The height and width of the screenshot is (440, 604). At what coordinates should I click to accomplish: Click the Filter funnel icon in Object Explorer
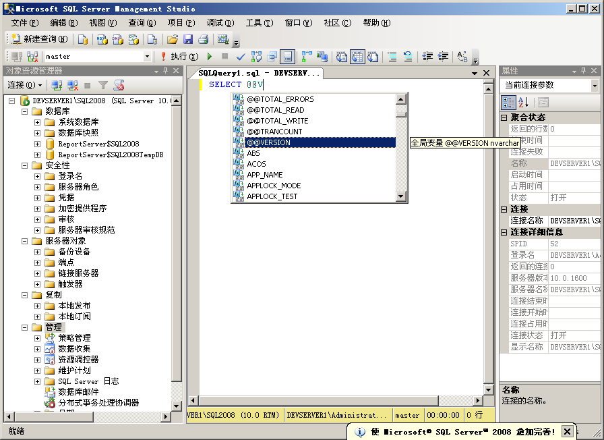coord(103,85)
